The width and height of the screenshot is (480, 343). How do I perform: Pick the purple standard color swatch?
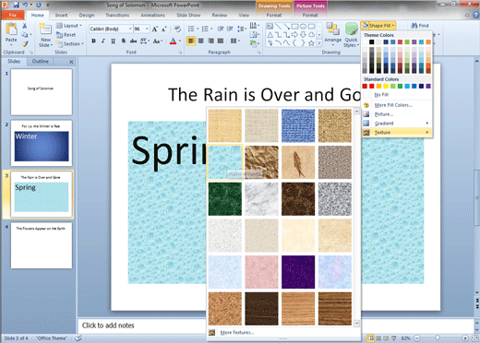(x=428, y=87)
